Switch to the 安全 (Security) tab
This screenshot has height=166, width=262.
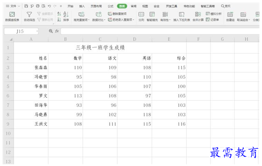click(x=156, y=6)
